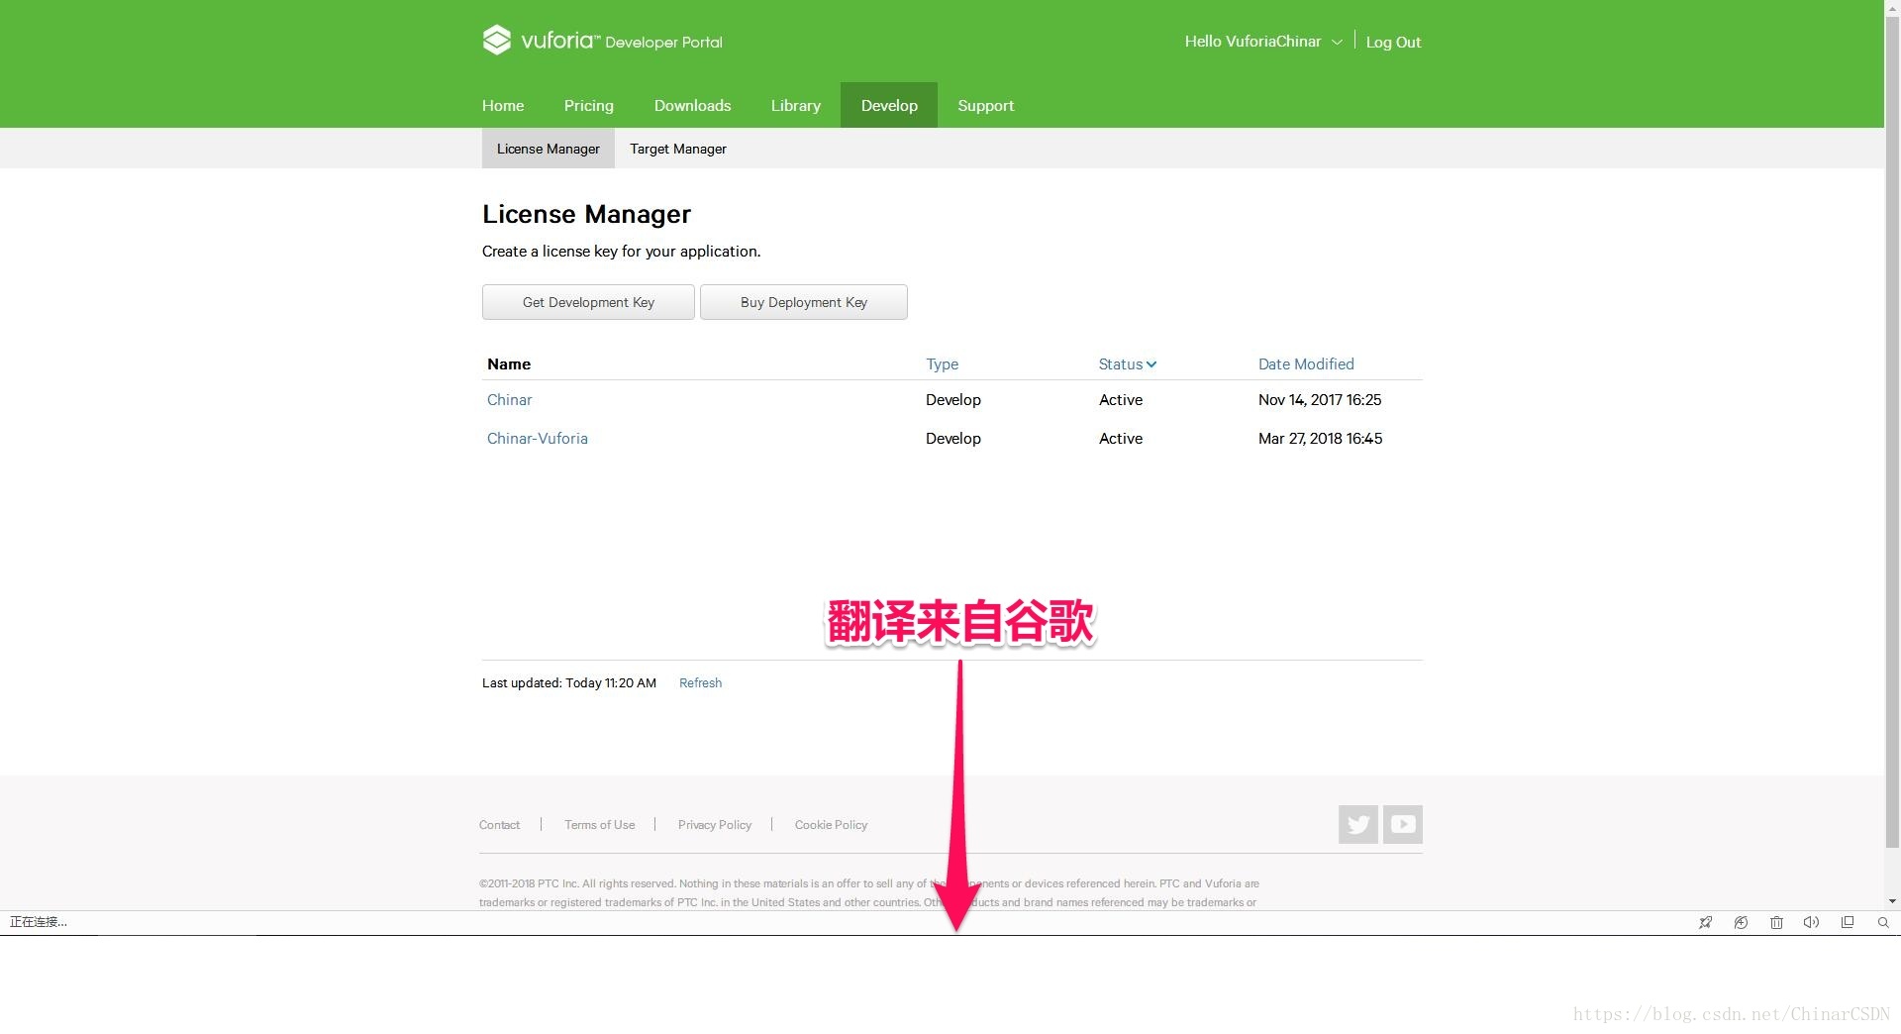Screen dimensions: 1901x1034
Task: Click the 'Nov 14, 2017 16:25' date cell
Action: 1320,400
